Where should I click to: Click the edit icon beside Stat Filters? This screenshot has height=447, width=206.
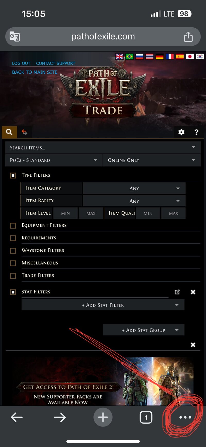coord(177,292)
